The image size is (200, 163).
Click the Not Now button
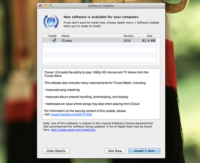pos(115,151)
